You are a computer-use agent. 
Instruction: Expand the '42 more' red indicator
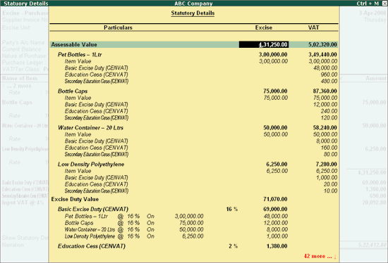320,256
